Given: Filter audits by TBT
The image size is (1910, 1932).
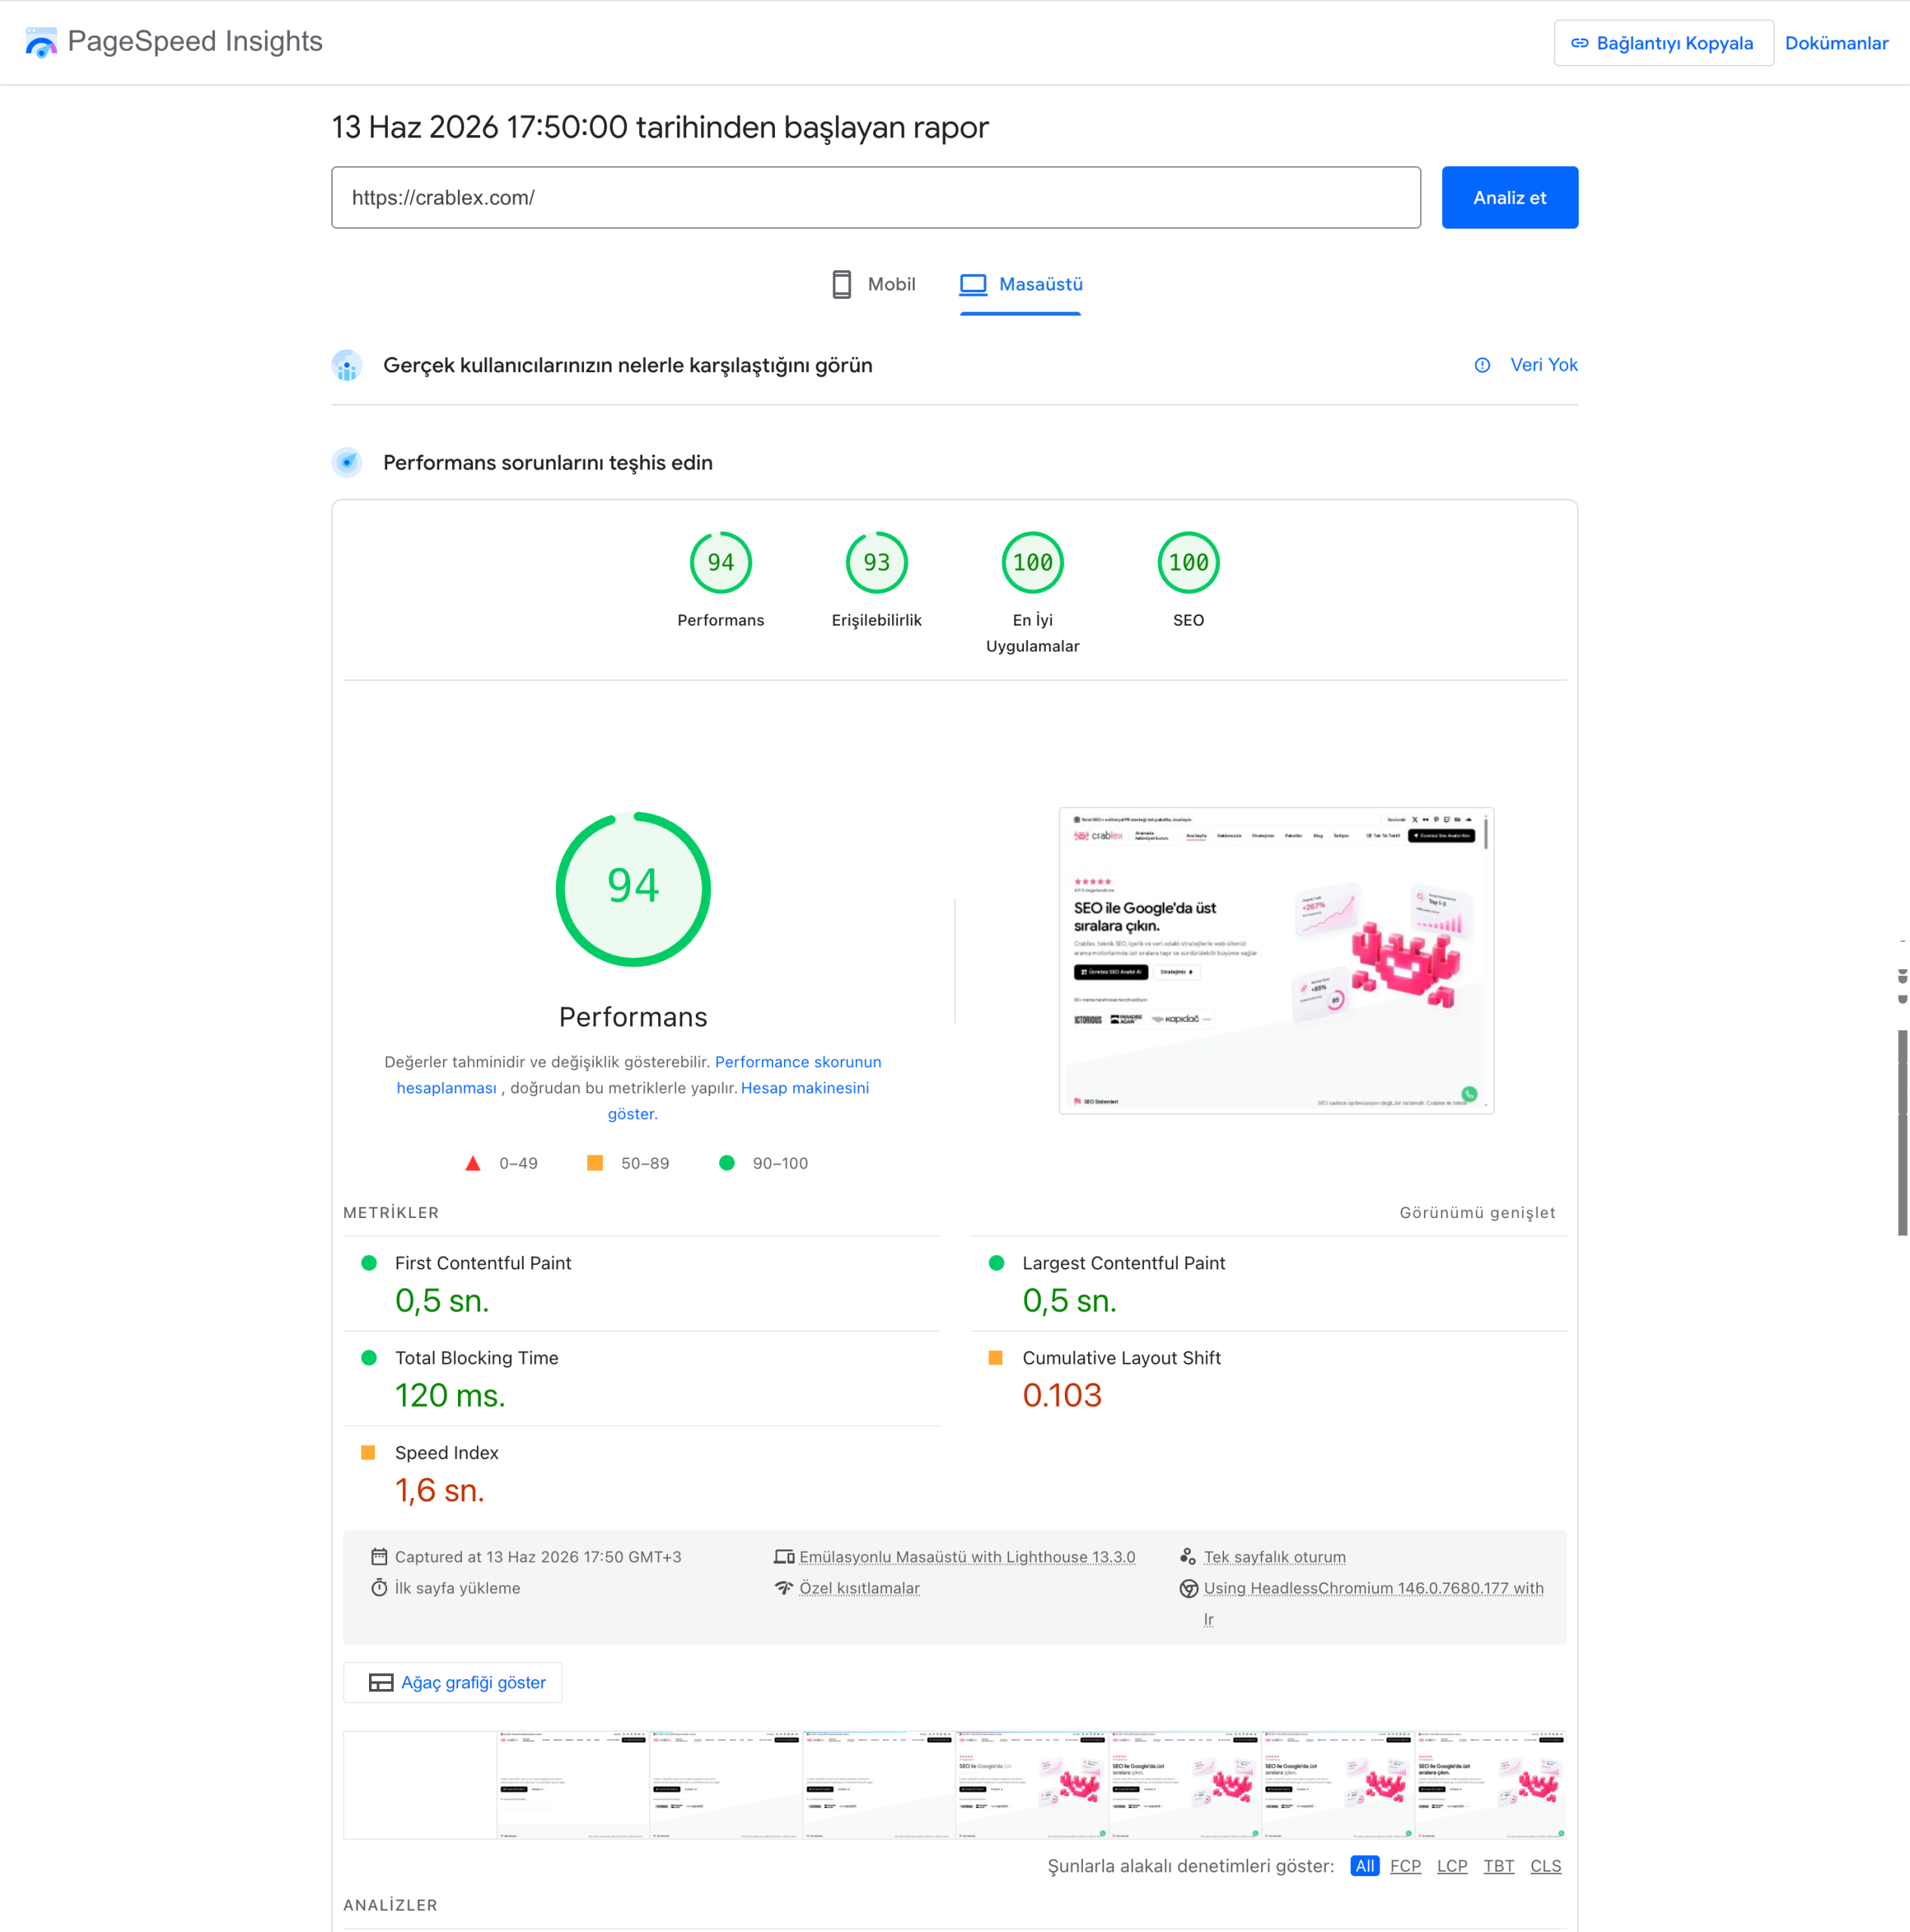Looking at the screenshot, I should click(x=1498, y=1866).
